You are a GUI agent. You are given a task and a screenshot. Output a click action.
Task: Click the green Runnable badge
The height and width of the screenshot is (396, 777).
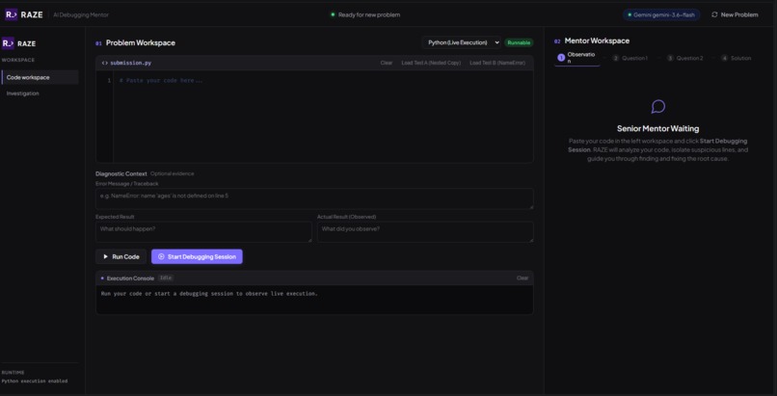(x=519, y=43)
